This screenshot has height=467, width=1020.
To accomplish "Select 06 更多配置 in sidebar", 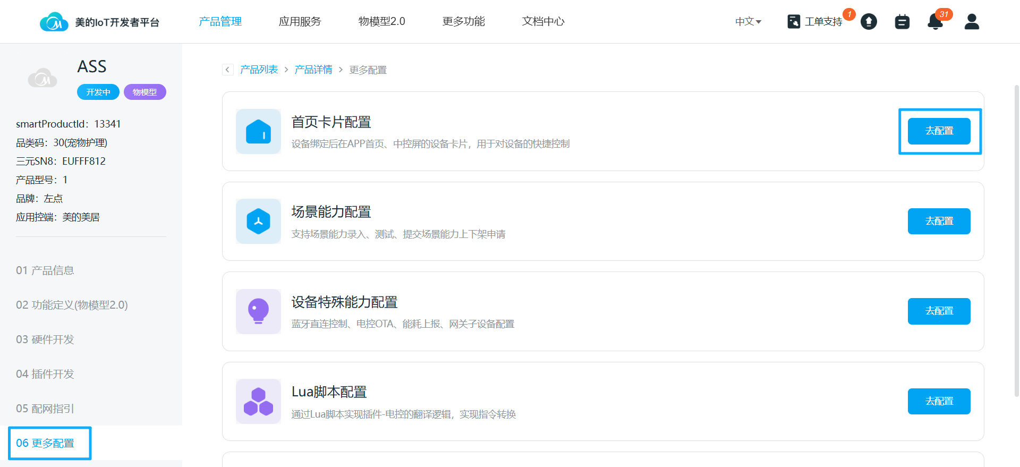I will click(x=45, y=443).
